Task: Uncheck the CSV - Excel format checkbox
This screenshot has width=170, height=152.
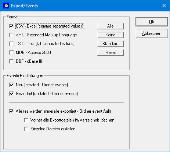Action: click(x=11, y=26)
